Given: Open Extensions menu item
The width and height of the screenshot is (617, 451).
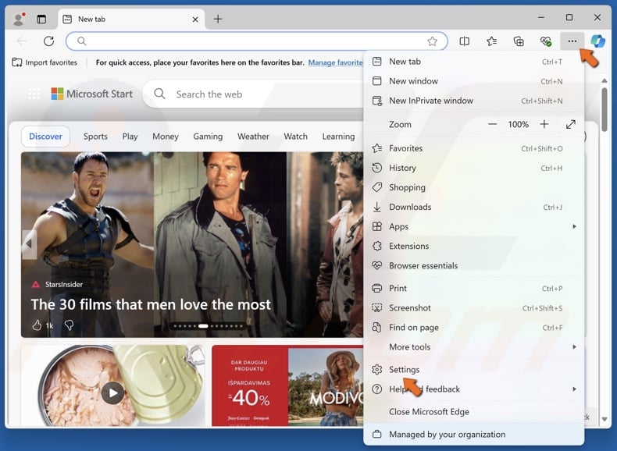Looking at the screenshot, I should click(x=474, y=246).
